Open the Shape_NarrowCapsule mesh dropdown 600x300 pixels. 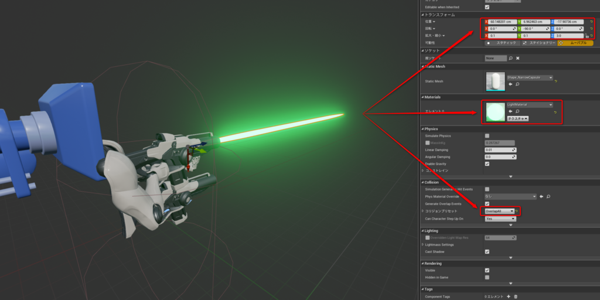(x=530, y=77)
